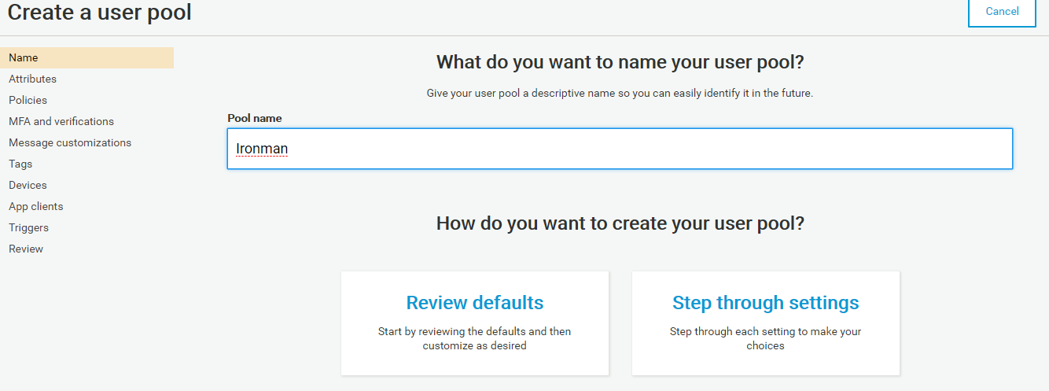Viewport: 1049px width, 391px height.
Task: Go to the Policies step
Action: point(28,101)
